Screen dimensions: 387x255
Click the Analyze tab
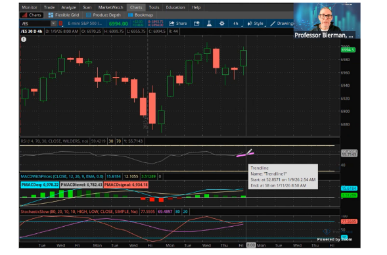pyautogui.click(x=68, y=7)
